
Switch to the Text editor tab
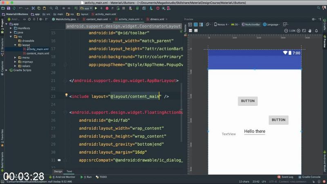pos(69,171)
